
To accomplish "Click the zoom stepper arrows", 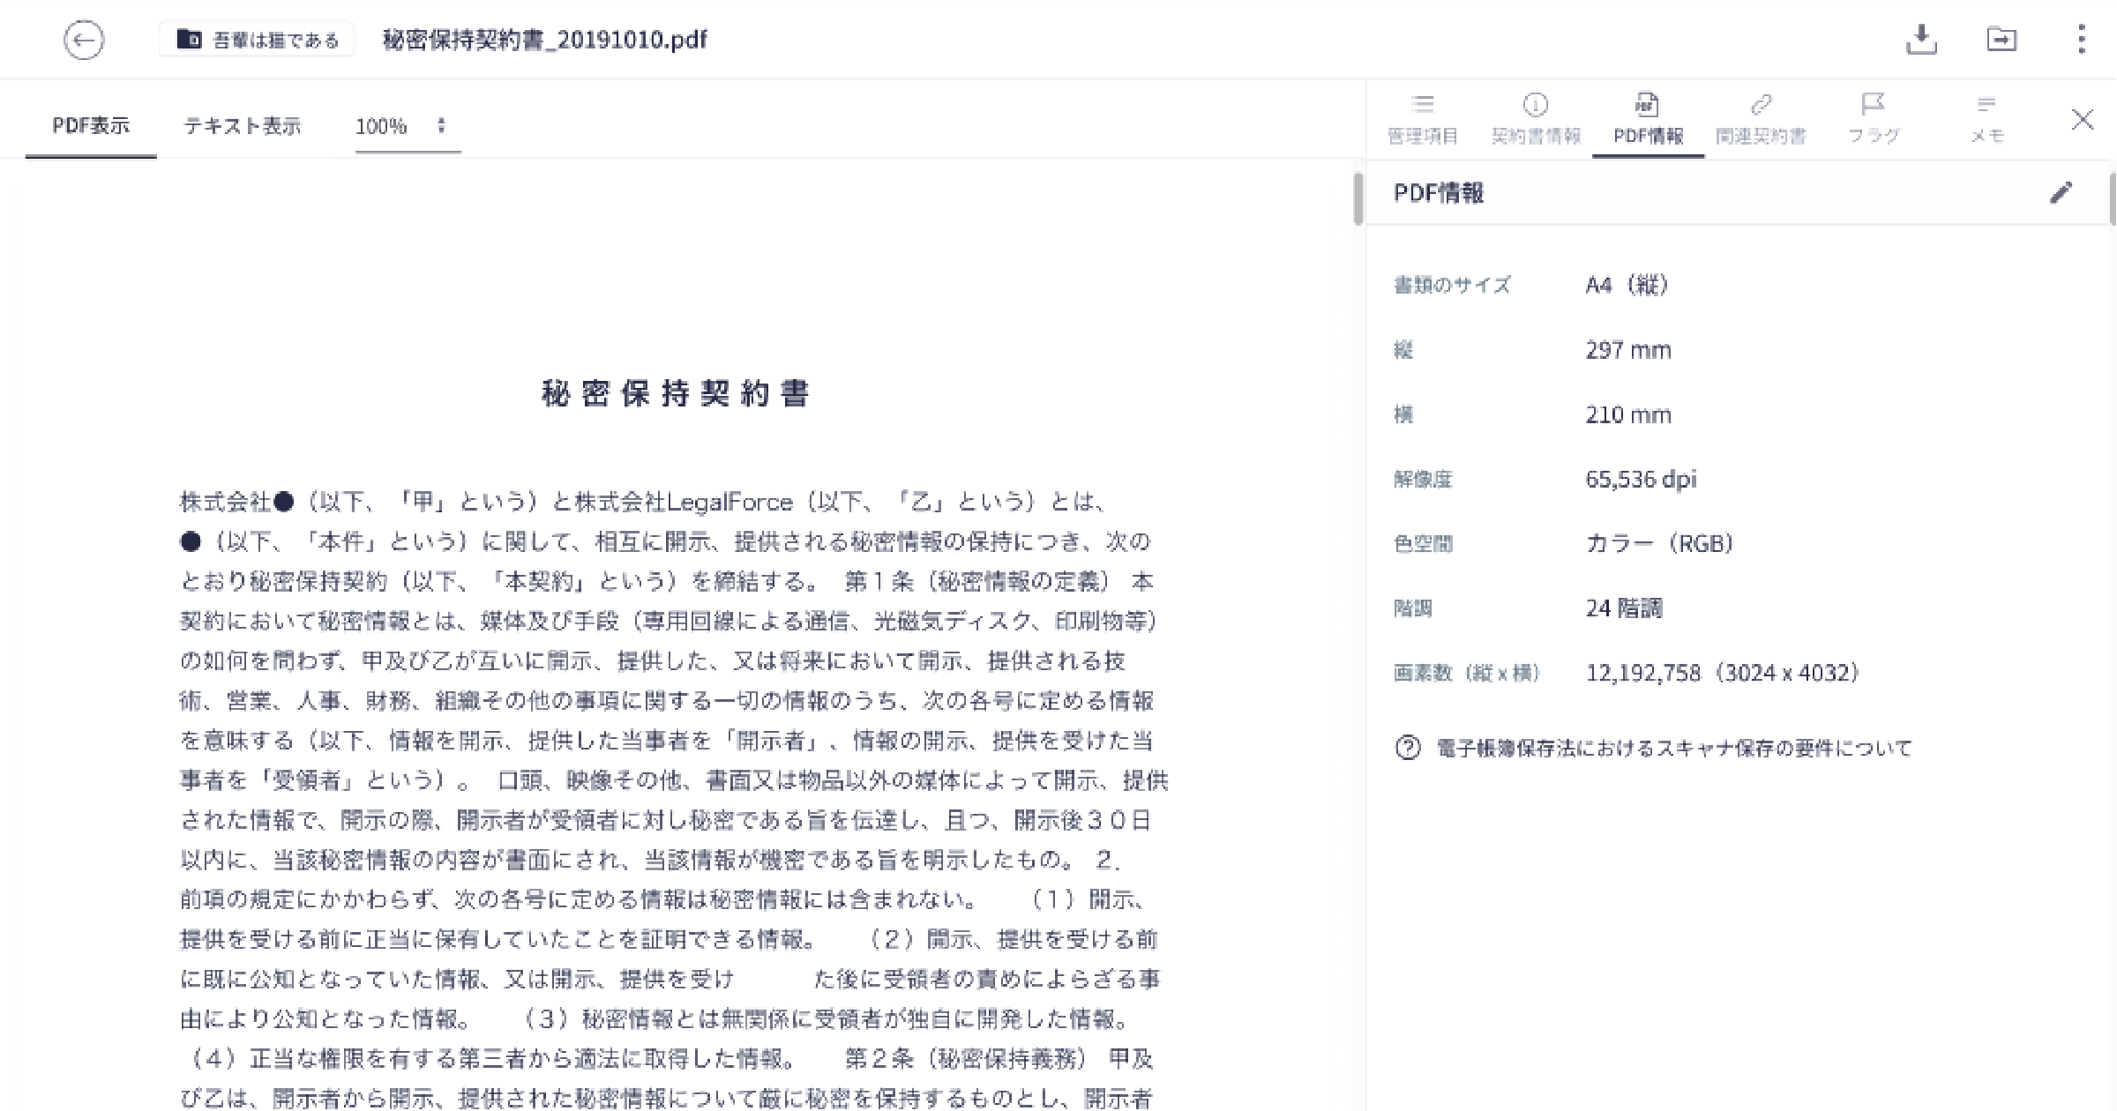I will coord(441,126).
